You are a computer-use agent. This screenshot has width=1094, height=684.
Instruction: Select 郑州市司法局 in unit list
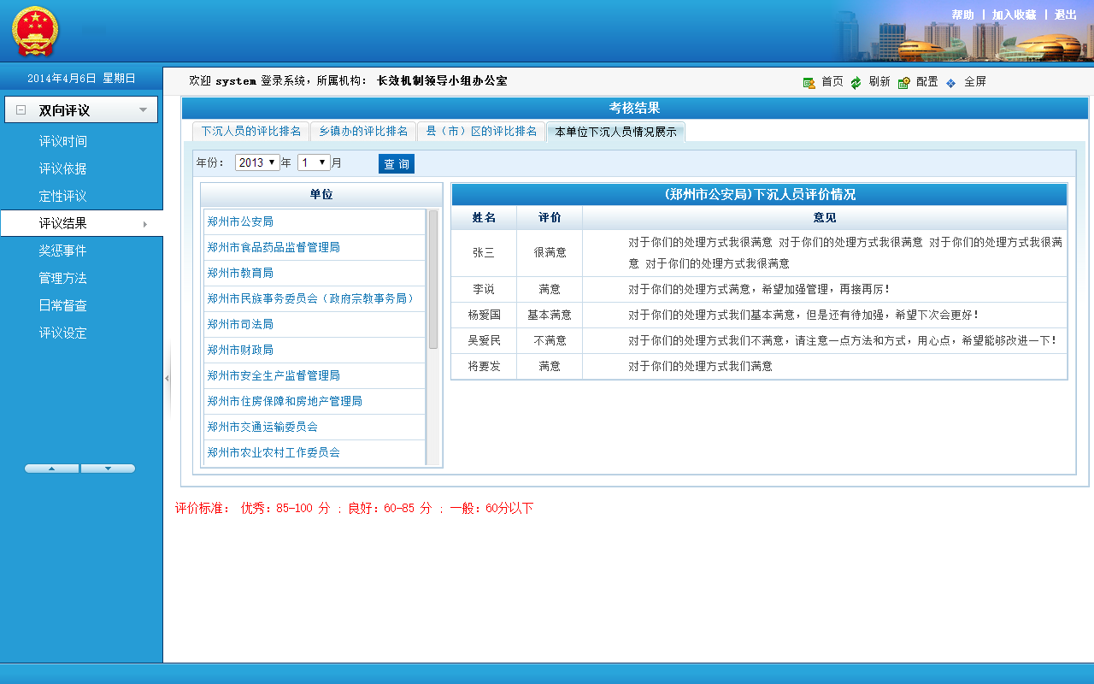[315, 324]
